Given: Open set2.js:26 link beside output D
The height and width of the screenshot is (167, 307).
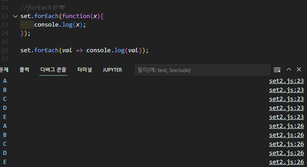Looking at the screenshot, I should tap(286, 153).
